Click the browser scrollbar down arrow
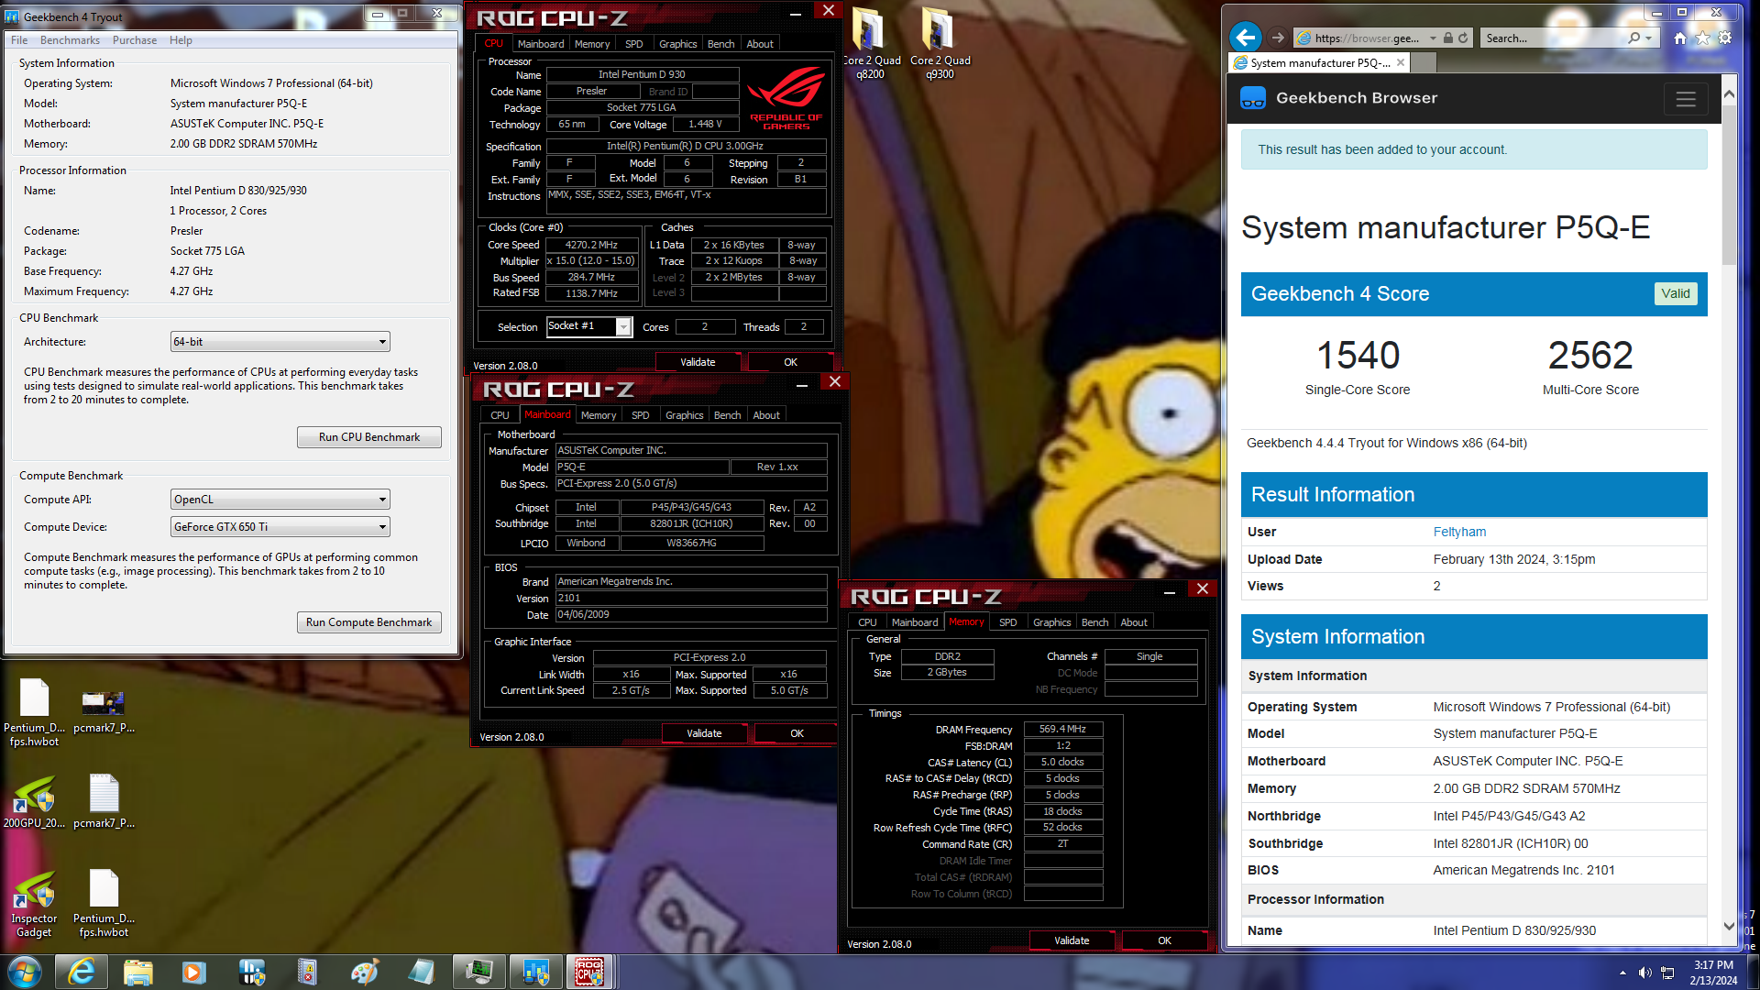1760x990 pixels. (x=1729, y=926)
